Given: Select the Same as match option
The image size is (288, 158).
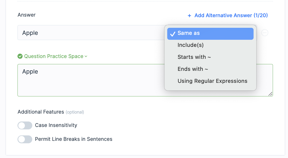Looking at the screenshot, I should [189, 33].
